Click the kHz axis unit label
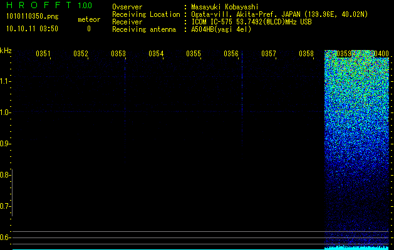This screenshot has width=394, height=250. pyautogui.click(x=6, y=51)
